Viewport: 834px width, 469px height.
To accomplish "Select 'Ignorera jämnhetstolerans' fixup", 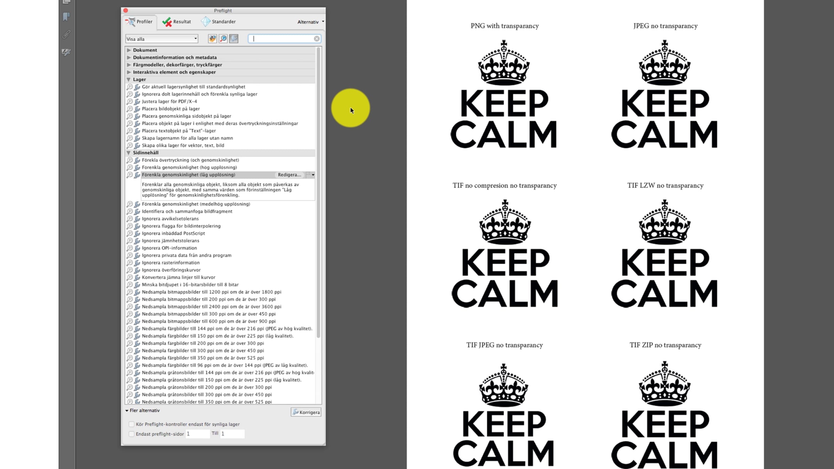I will point(170,241).
